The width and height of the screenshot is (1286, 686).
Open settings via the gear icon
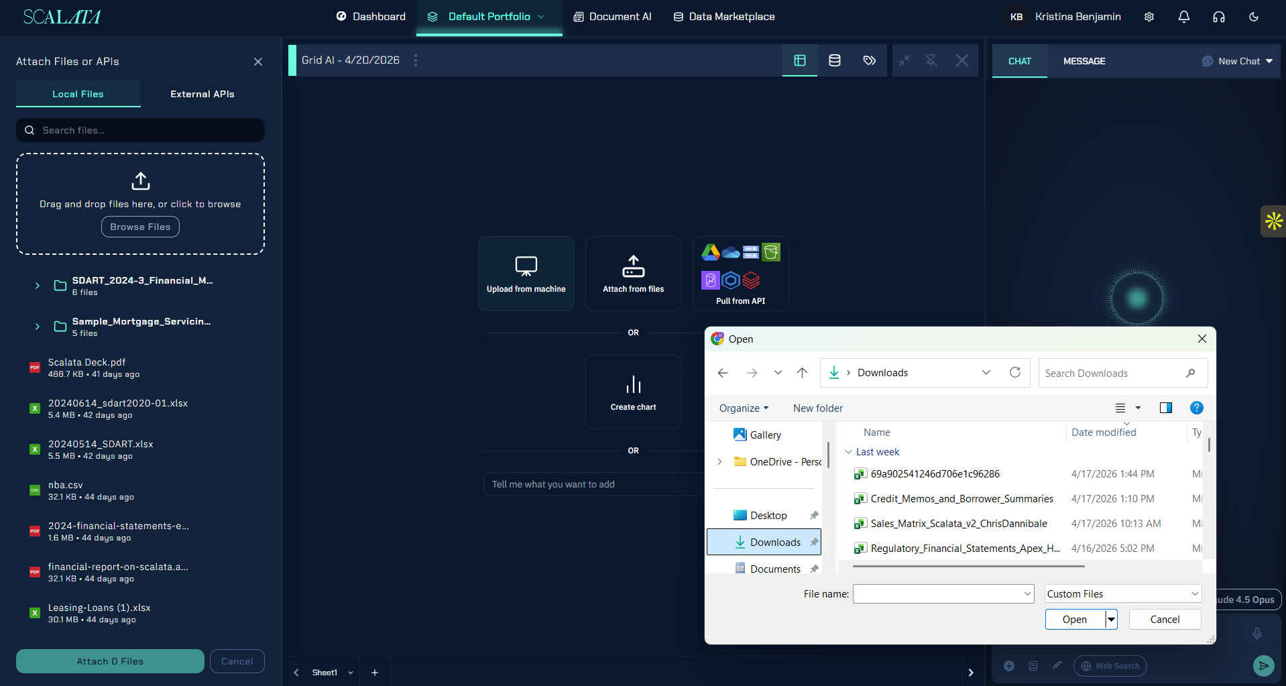[1149, 17]
